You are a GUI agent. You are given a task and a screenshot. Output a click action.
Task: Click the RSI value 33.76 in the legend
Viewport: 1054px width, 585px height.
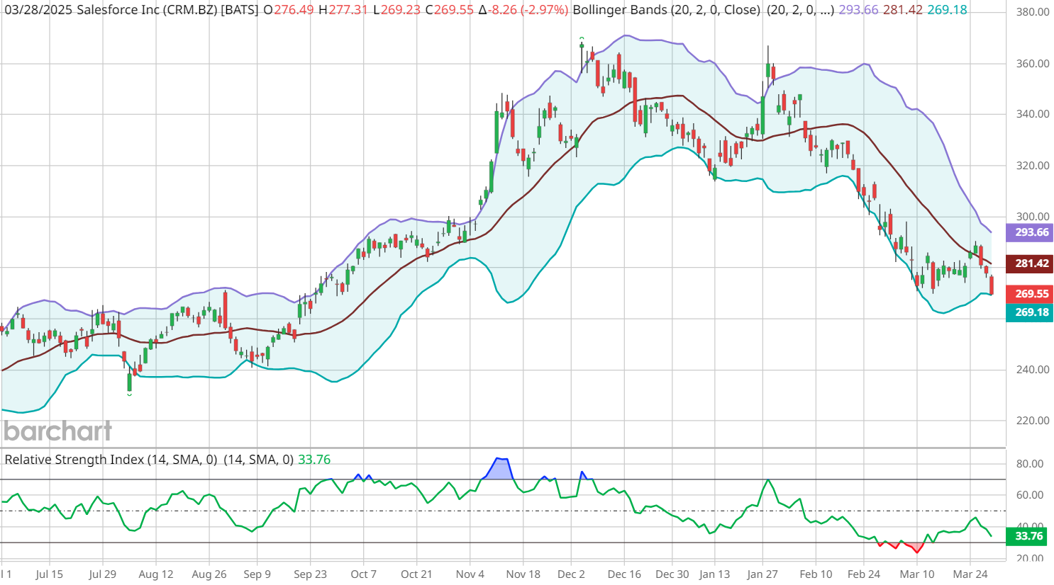pos(314,460)
